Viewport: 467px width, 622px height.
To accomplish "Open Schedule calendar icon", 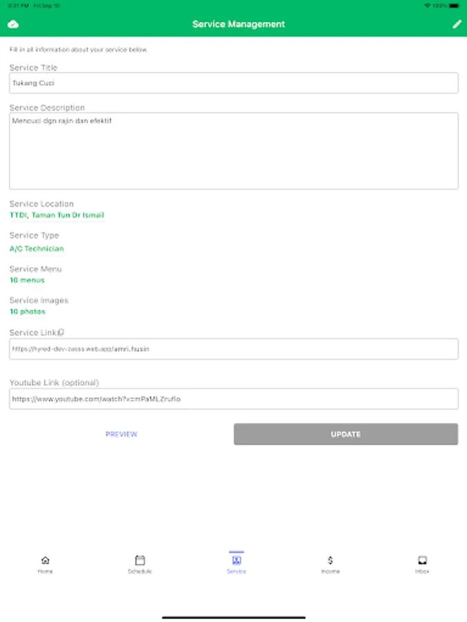I will [x=140, y=560].
